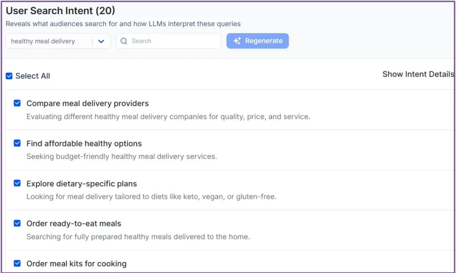This screenshot has width=456, height=273.
Task: Uncheck 'Order meal kits for cooking'
Action: [17, 263]
